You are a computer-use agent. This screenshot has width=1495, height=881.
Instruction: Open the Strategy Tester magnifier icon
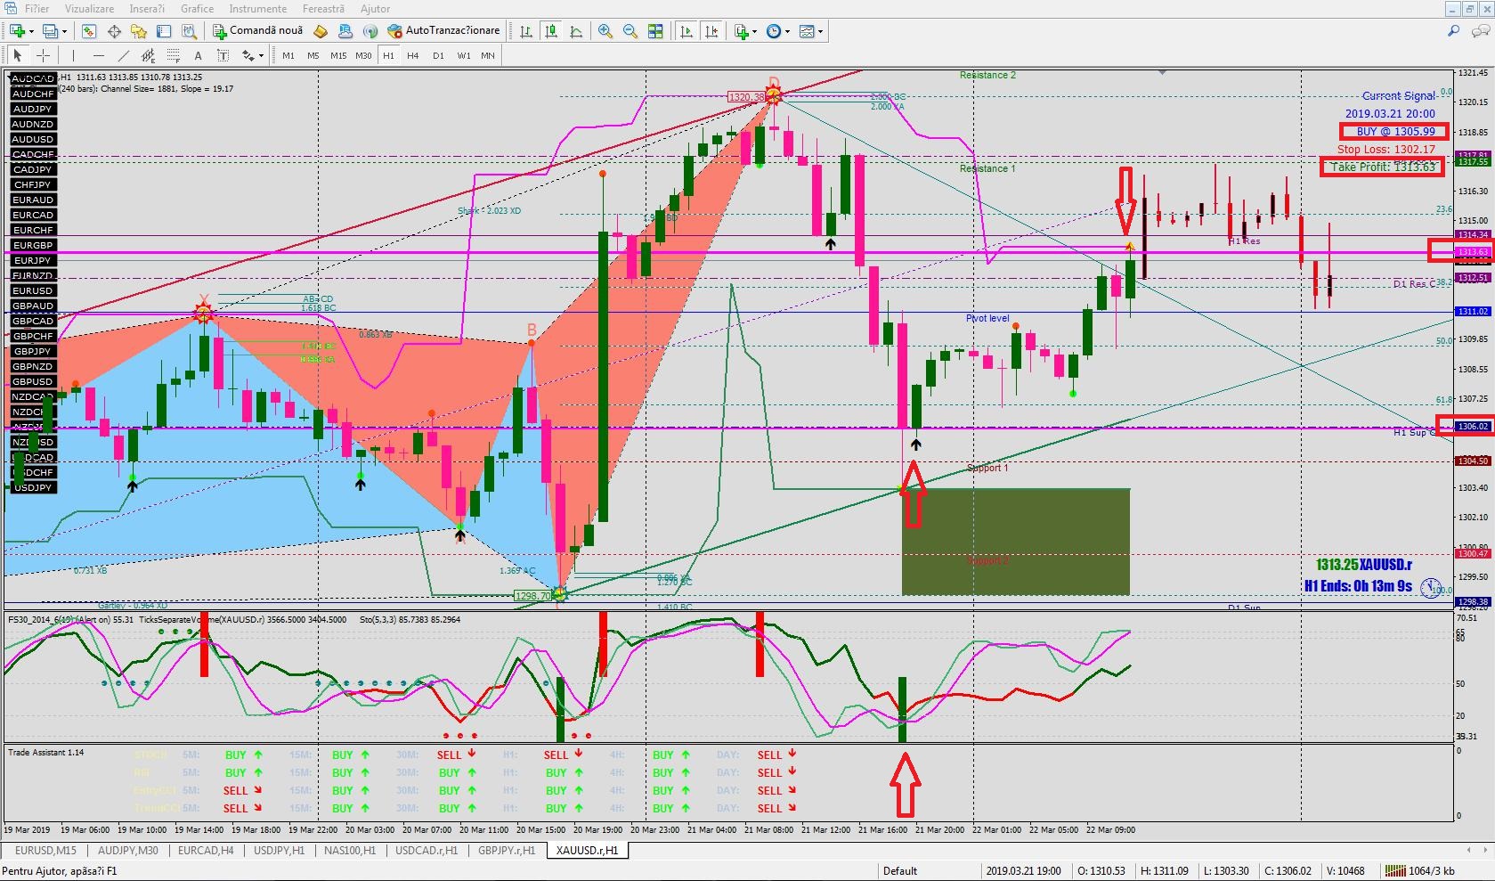(x=189, y=31)
